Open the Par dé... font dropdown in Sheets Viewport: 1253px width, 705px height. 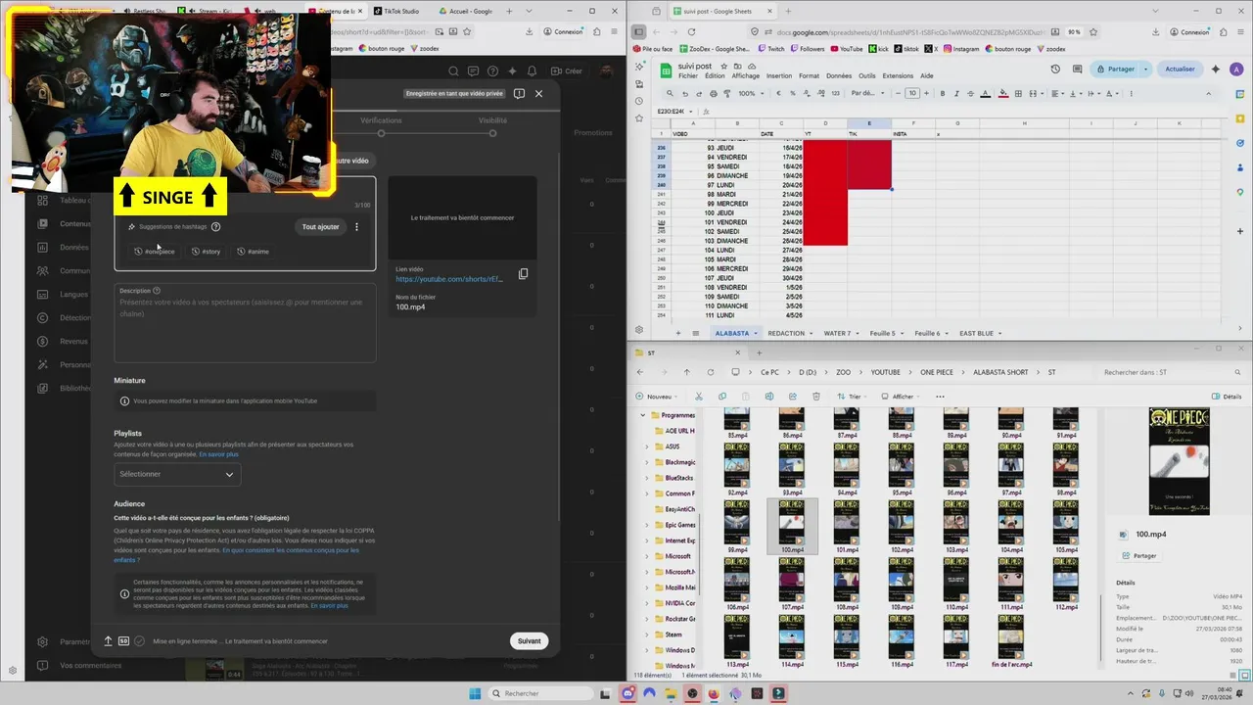pos(866,94)
